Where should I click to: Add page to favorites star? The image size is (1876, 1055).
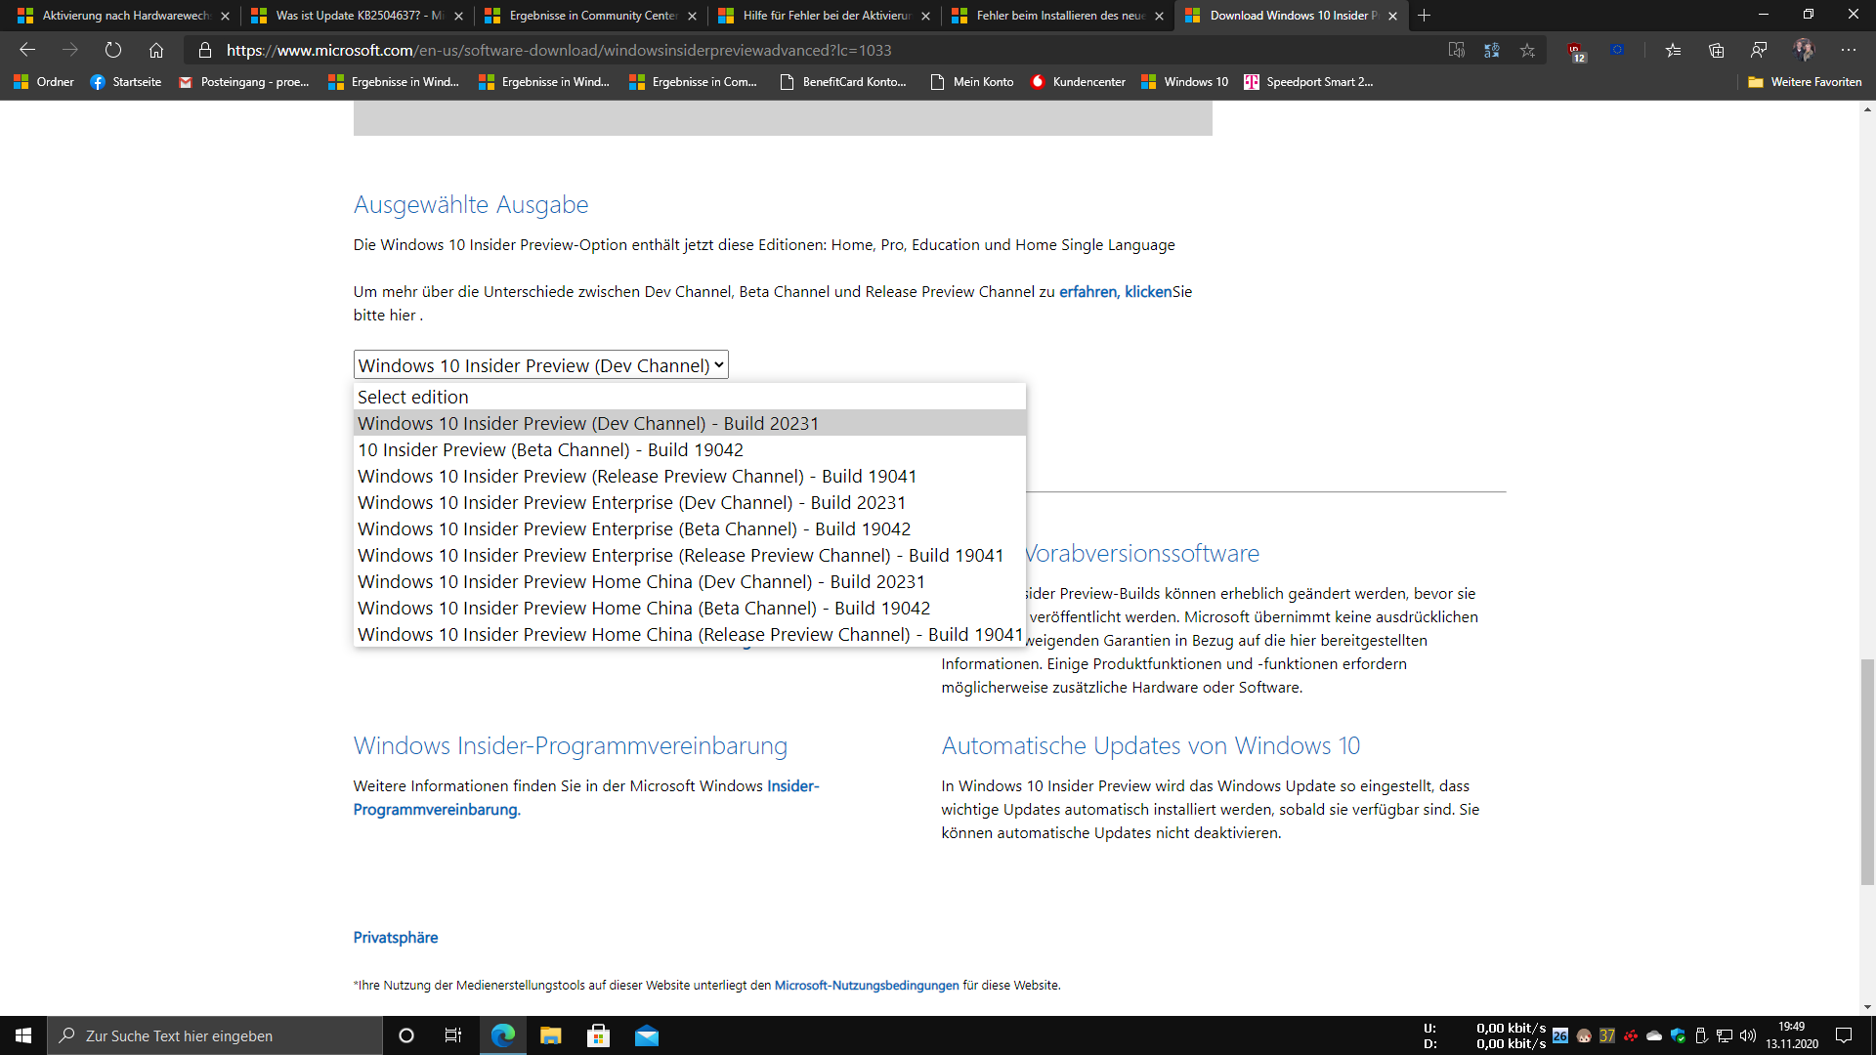pos(1527,50)
